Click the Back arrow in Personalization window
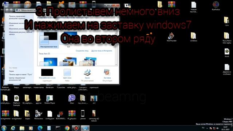Viewport: 233px width, 131px height. click(7, 10)
